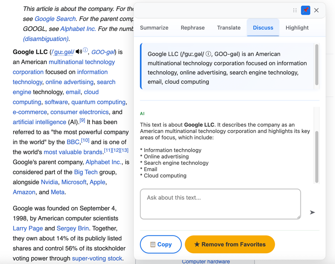
Task: Select the Discuss tab
Action: [263, 28]
